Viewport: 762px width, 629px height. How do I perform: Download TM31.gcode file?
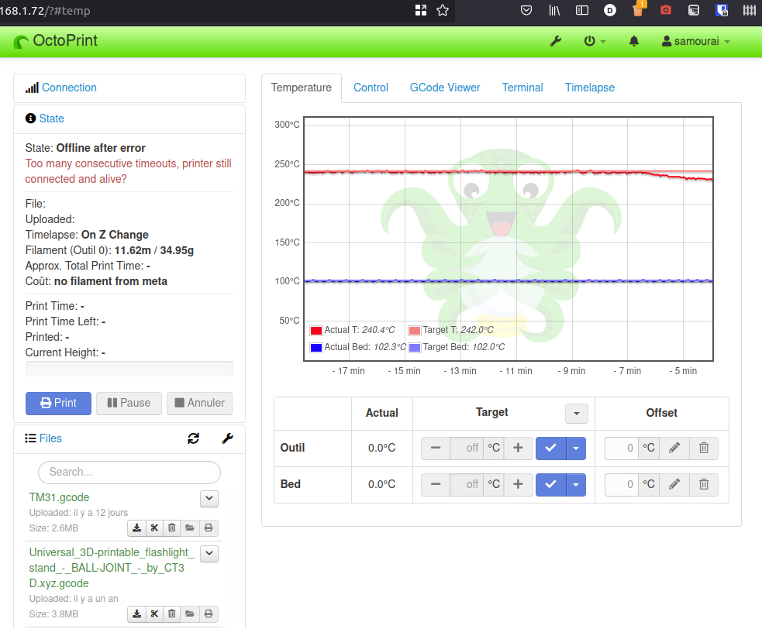pyautogui.click(x=137, y=528)
